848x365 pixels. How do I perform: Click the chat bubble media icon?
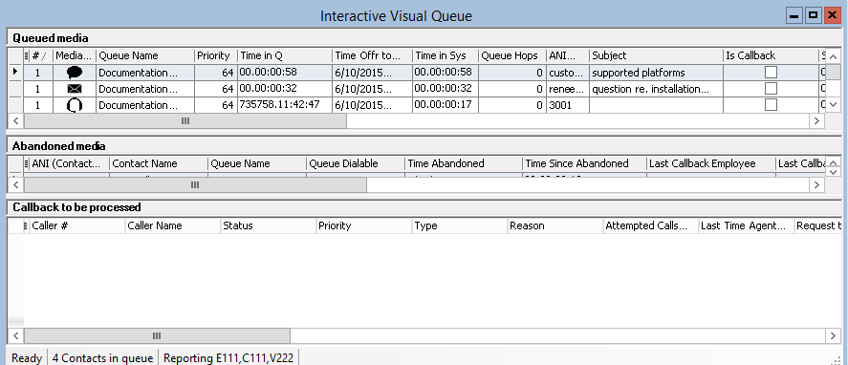(75, 73)
